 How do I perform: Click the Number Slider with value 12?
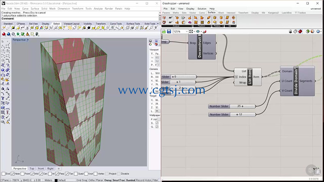[232, 114]
